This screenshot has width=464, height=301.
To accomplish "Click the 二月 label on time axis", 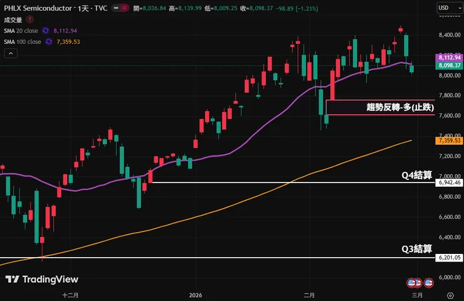I will (x=309, y=295).
